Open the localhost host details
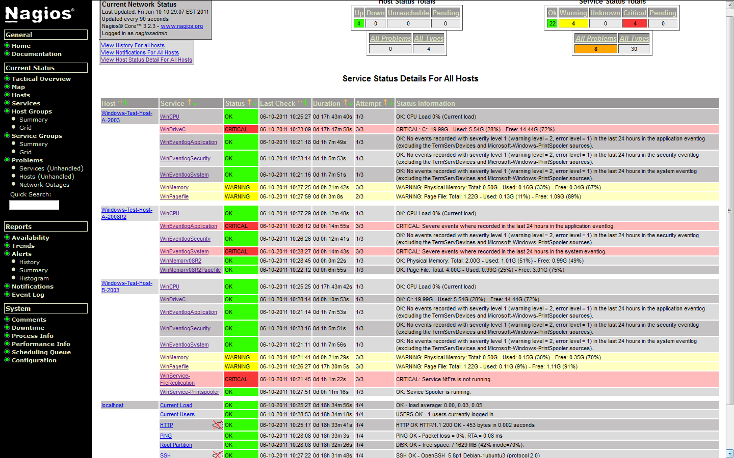Viewport: 734px width, 458px height. click(112, 405)
